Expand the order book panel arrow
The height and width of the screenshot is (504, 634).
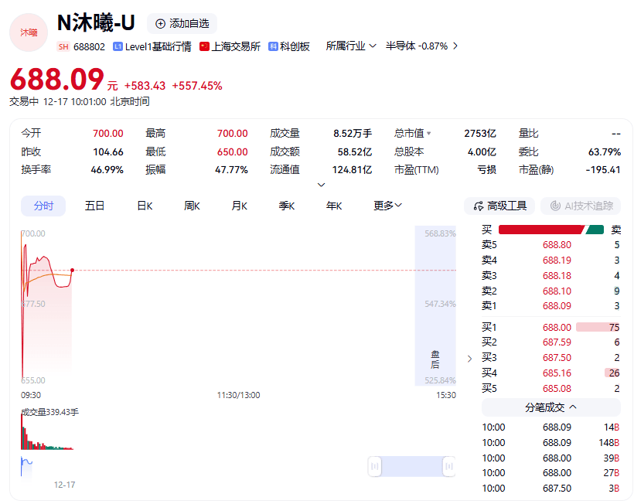tap(469, 359)
